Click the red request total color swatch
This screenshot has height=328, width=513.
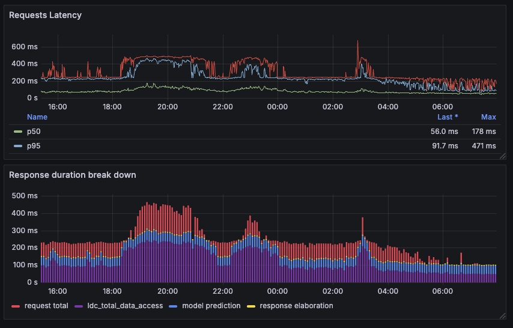click(16, 306)
